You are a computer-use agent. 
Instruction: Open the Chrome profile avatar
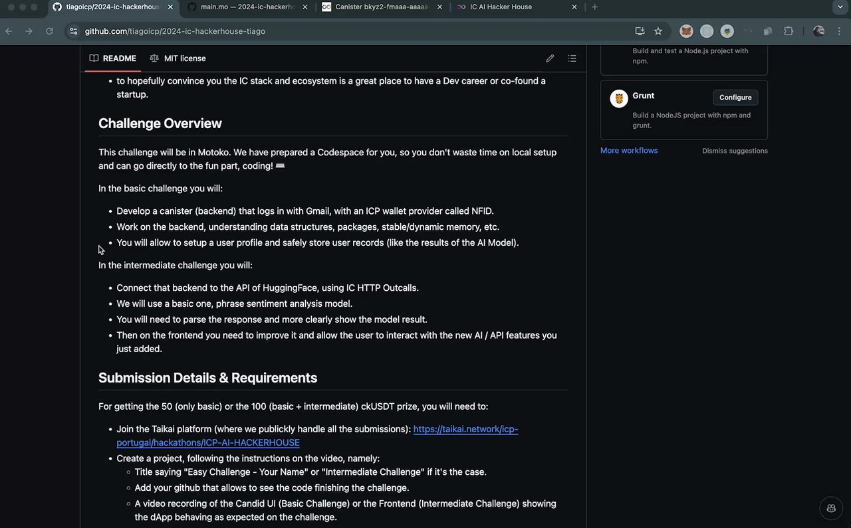818,31
